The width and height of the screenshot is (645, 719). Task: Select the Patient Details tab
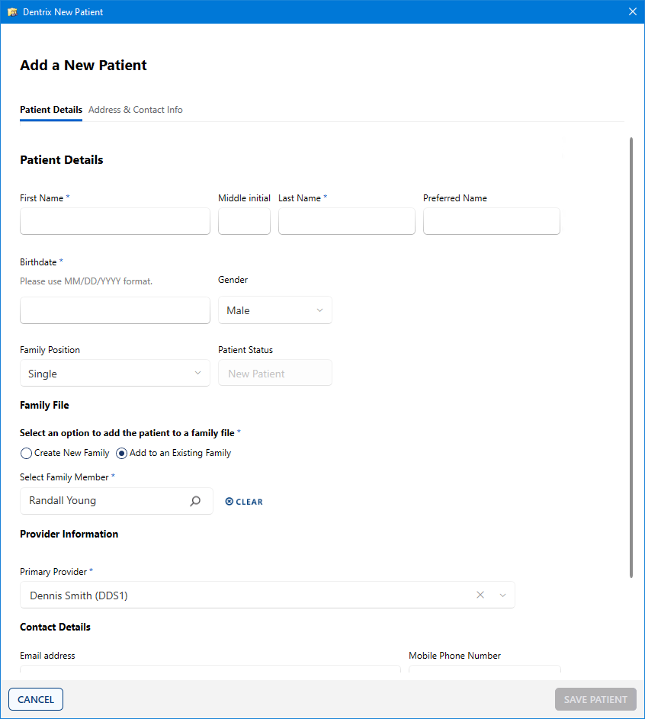[x=50, y=110]
